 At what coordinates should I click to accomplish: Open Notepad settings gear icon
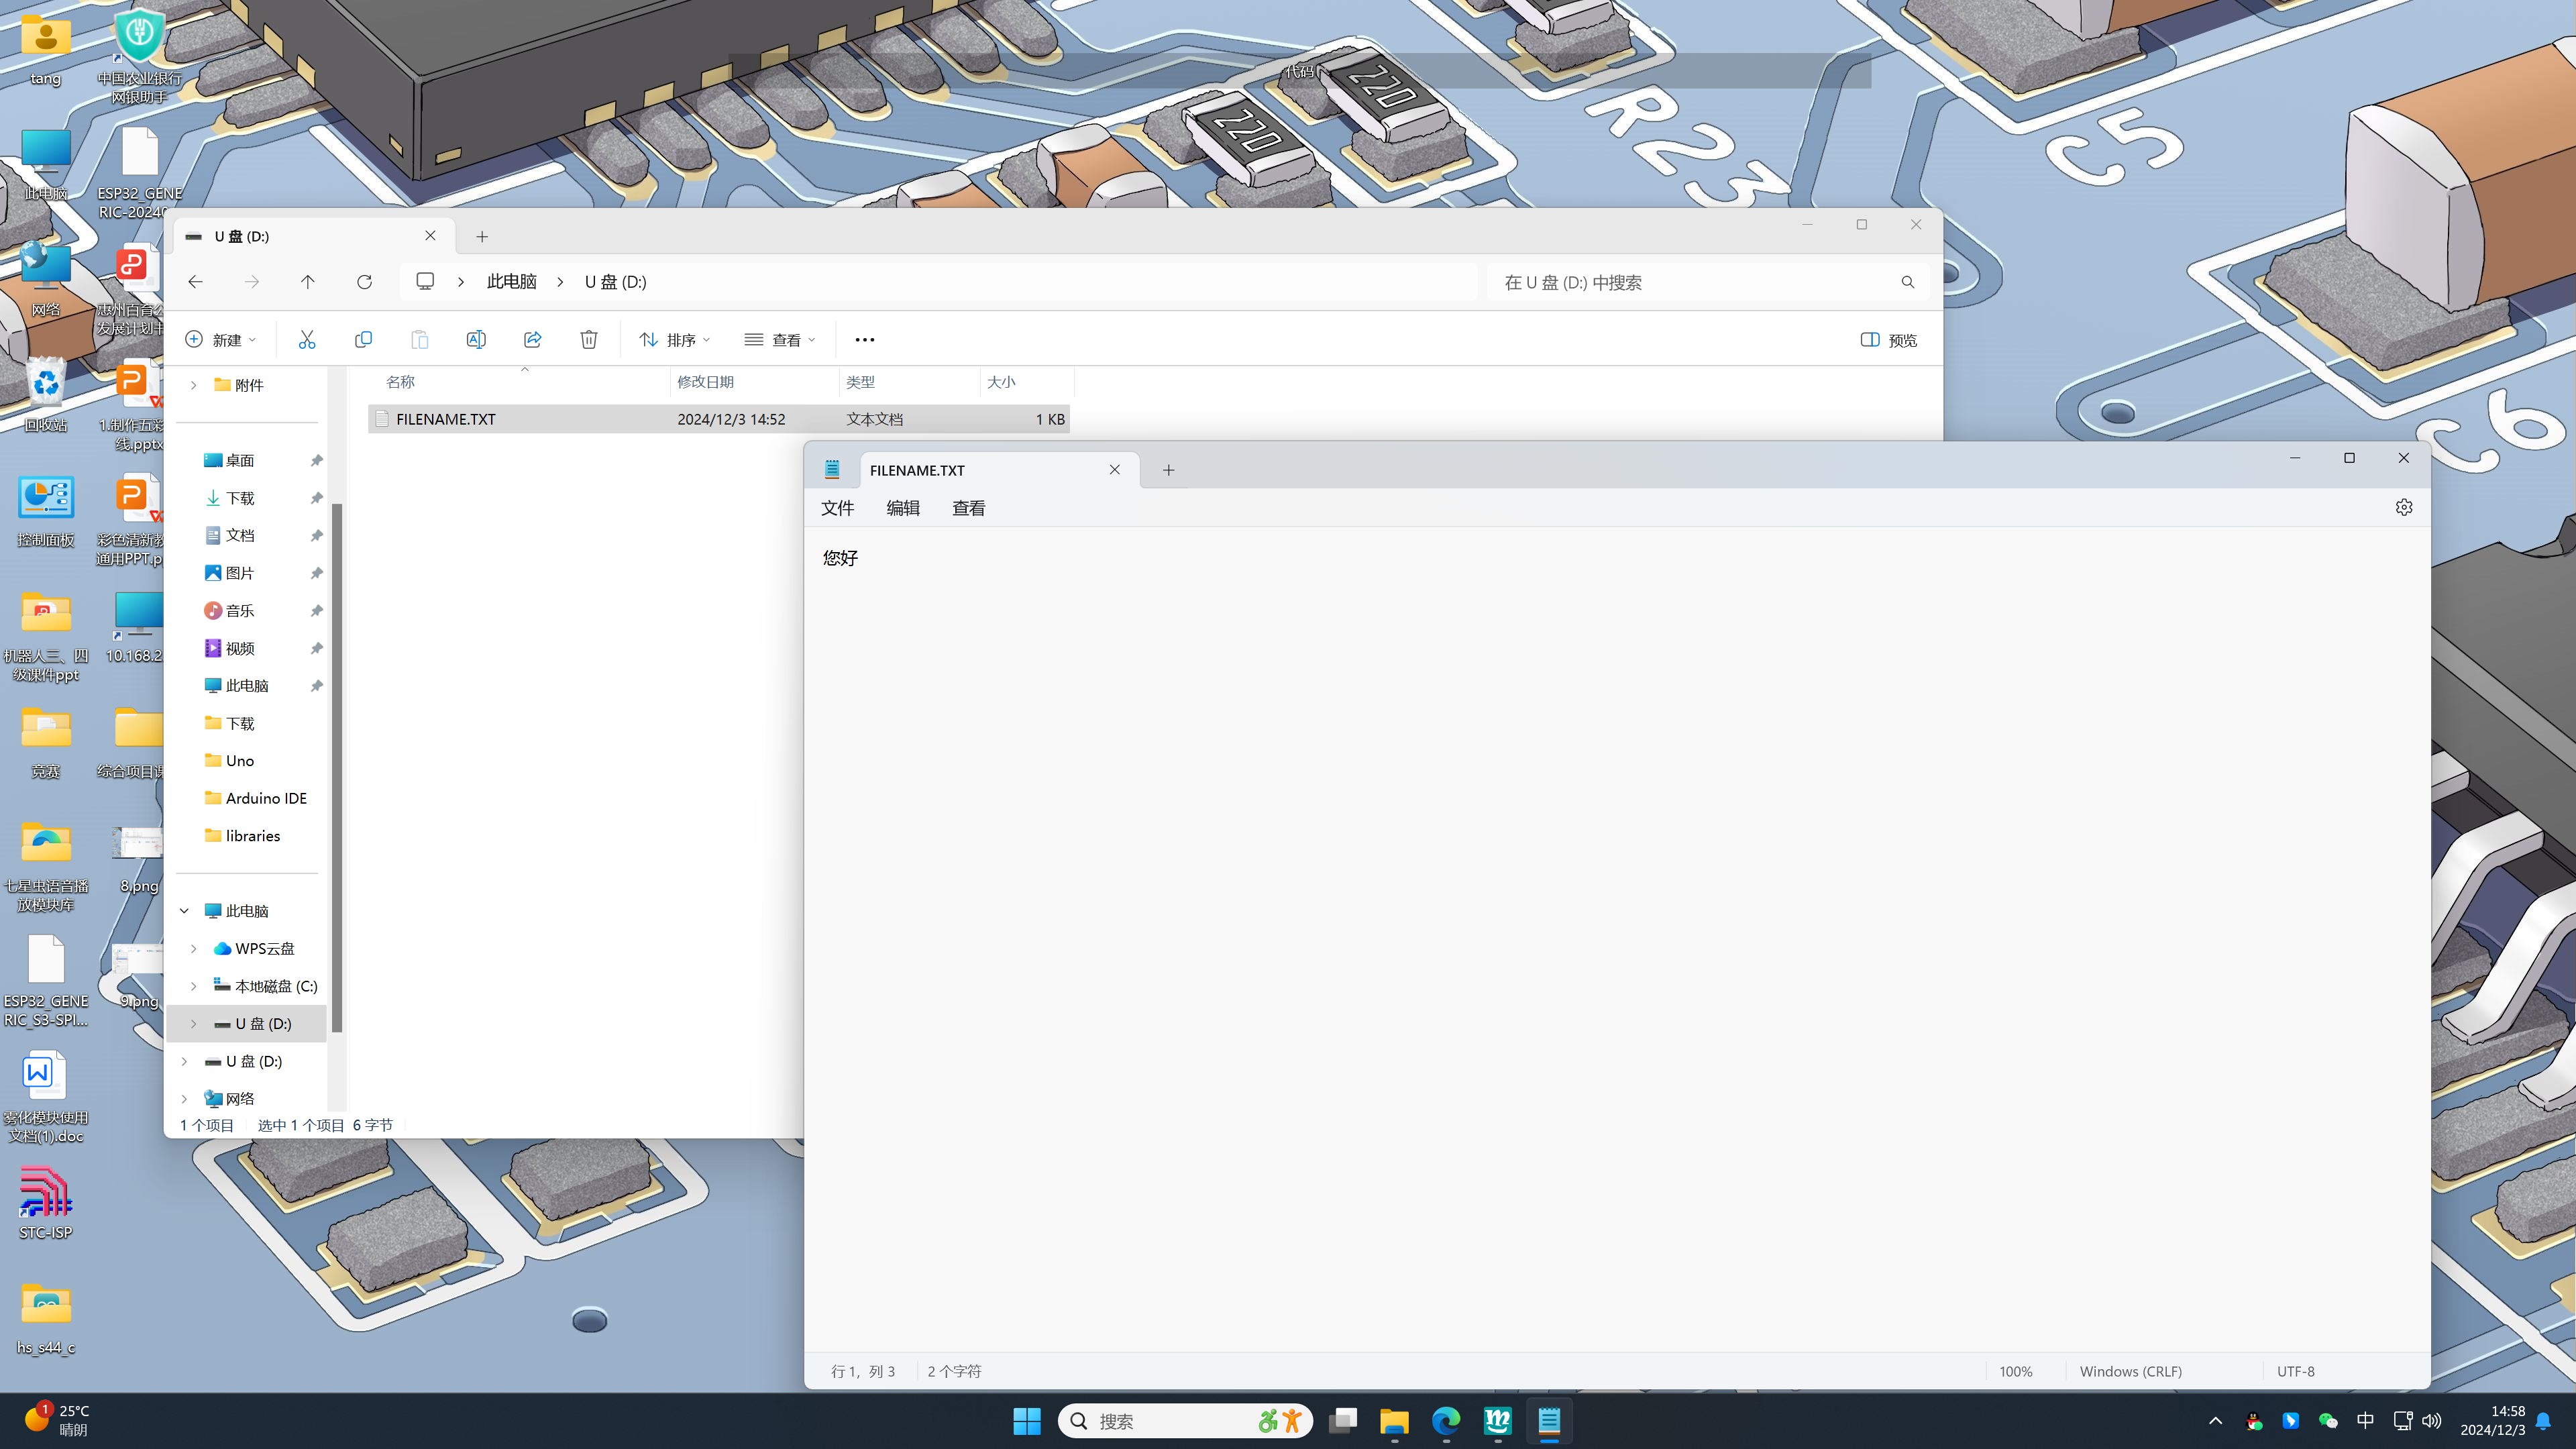click(2403, 507)
